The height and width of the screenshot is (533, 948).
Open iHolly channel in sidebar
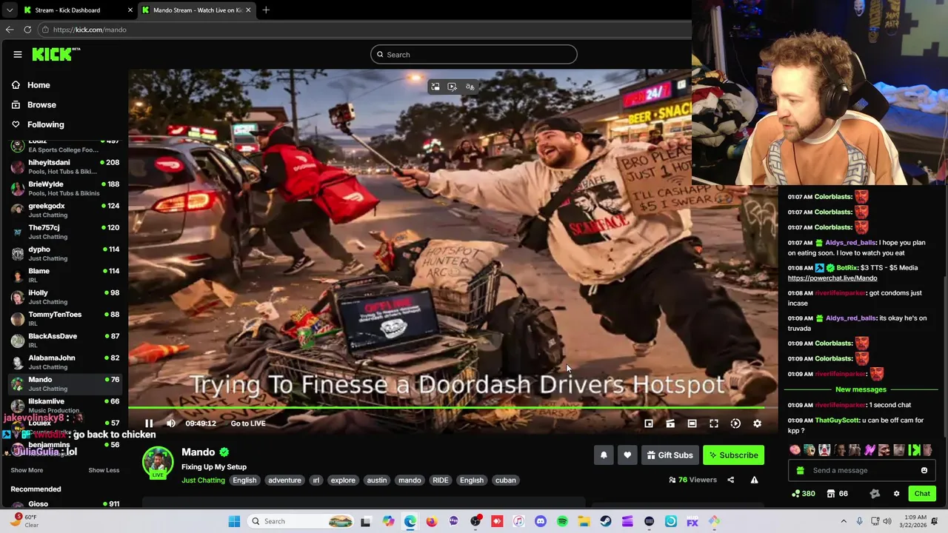click(x=64, y=297)
